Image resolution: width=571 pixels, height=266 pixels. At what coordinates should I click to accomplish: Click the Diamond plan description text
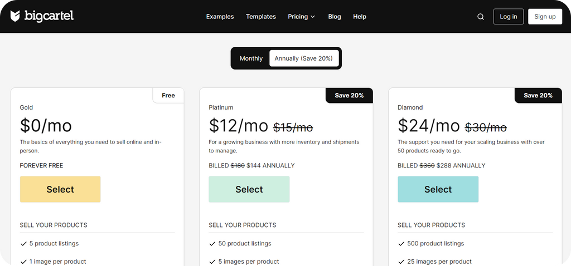pos(471,146)
